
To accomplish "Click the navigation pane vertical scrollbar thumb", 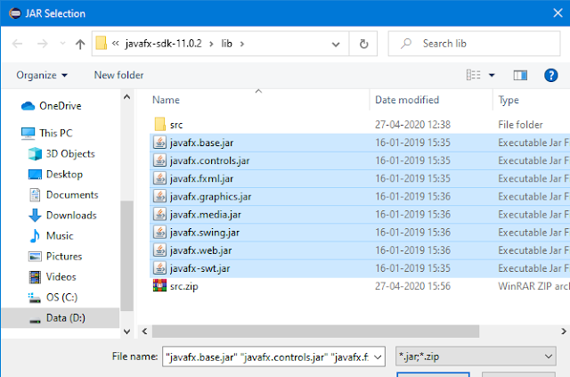I will click(x=126, y=256).
